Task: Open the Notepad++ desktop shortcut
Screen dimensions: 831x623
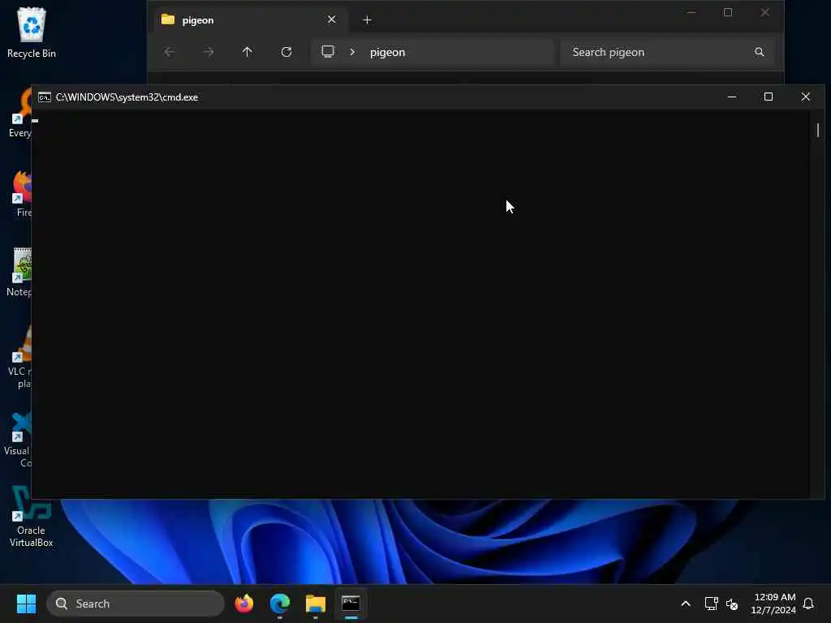Action: [19, 271]
